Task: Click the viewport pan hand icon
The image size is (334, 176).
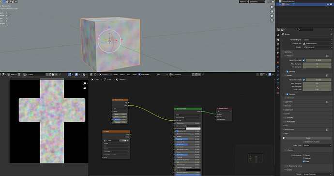Action: (272, 12)
